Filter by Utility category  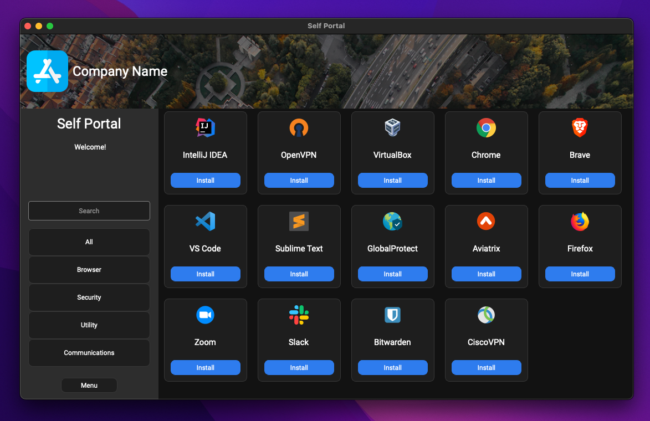pyautogui.click(x=89, y=325)
